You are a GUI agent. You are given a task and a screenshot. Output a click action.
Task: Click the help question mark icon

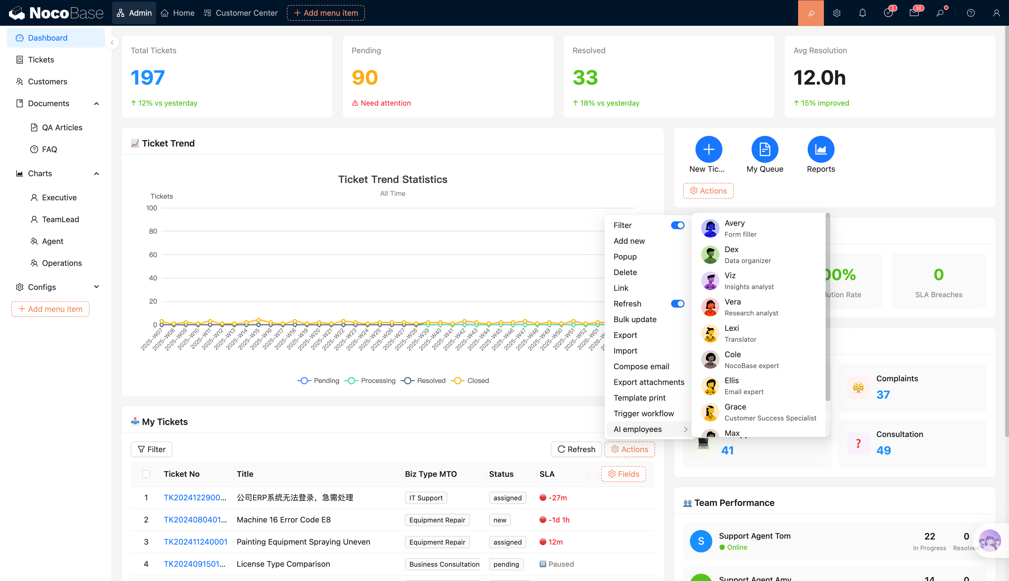pos(971,13)
